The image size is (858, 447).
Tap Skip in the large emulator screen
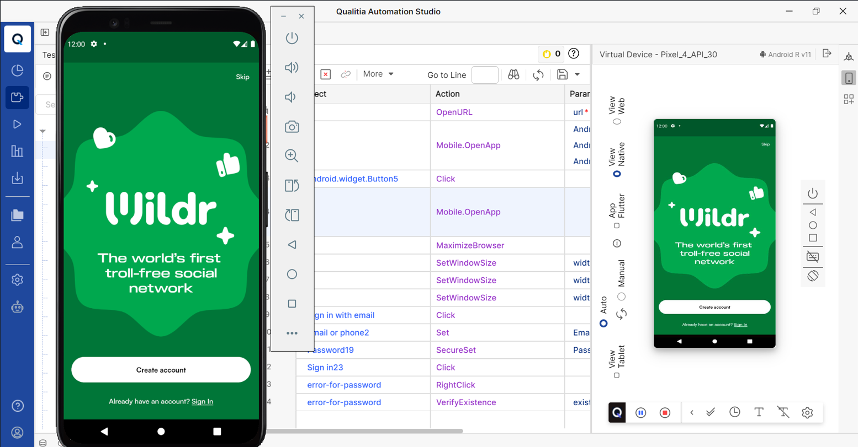coord(242,77)
